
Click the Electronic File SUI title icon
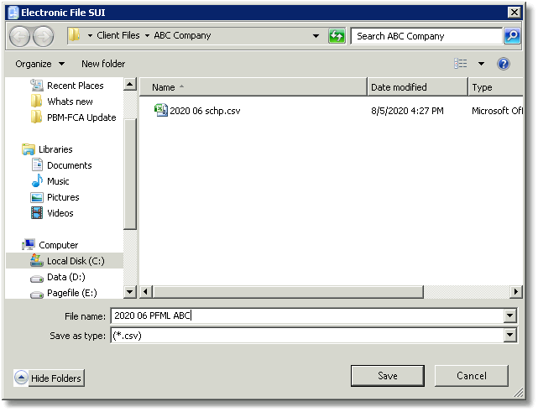click(13, 13)
